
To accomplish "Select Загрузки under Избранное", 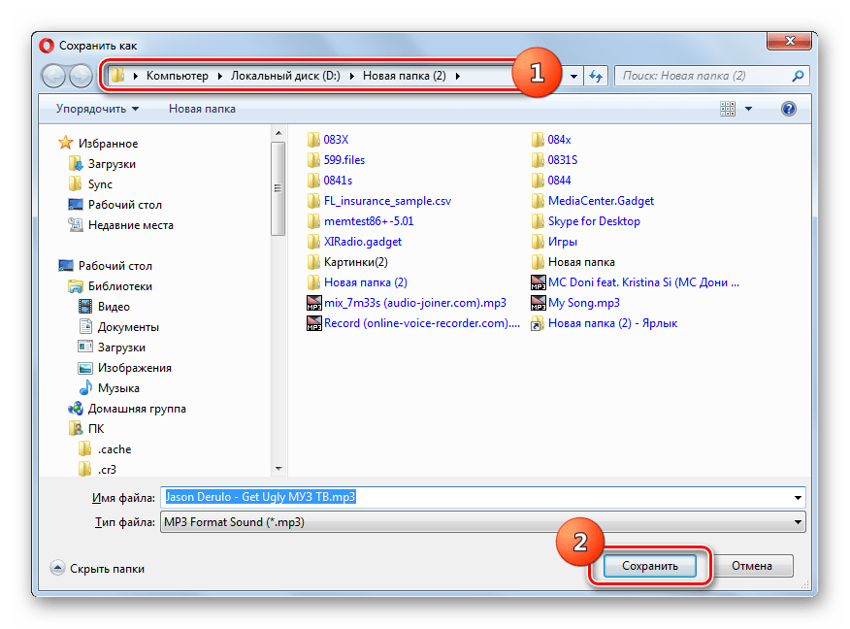I will pos(112,164).
